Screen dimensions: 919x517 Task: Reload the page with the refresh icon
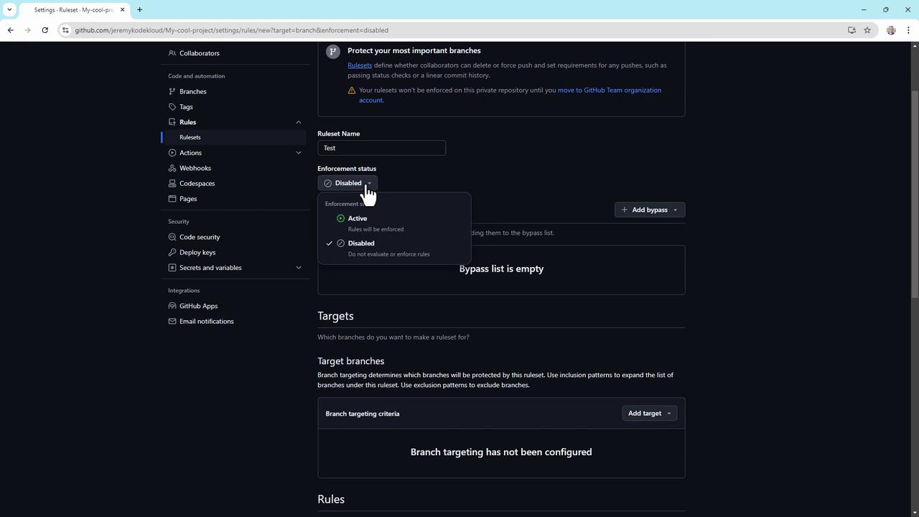click(x=45, y=30)
